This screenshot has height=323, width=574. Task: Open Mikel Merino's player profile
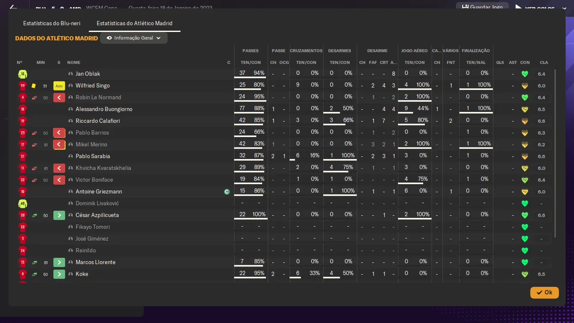pyautogui.click(x=91, y=145)
